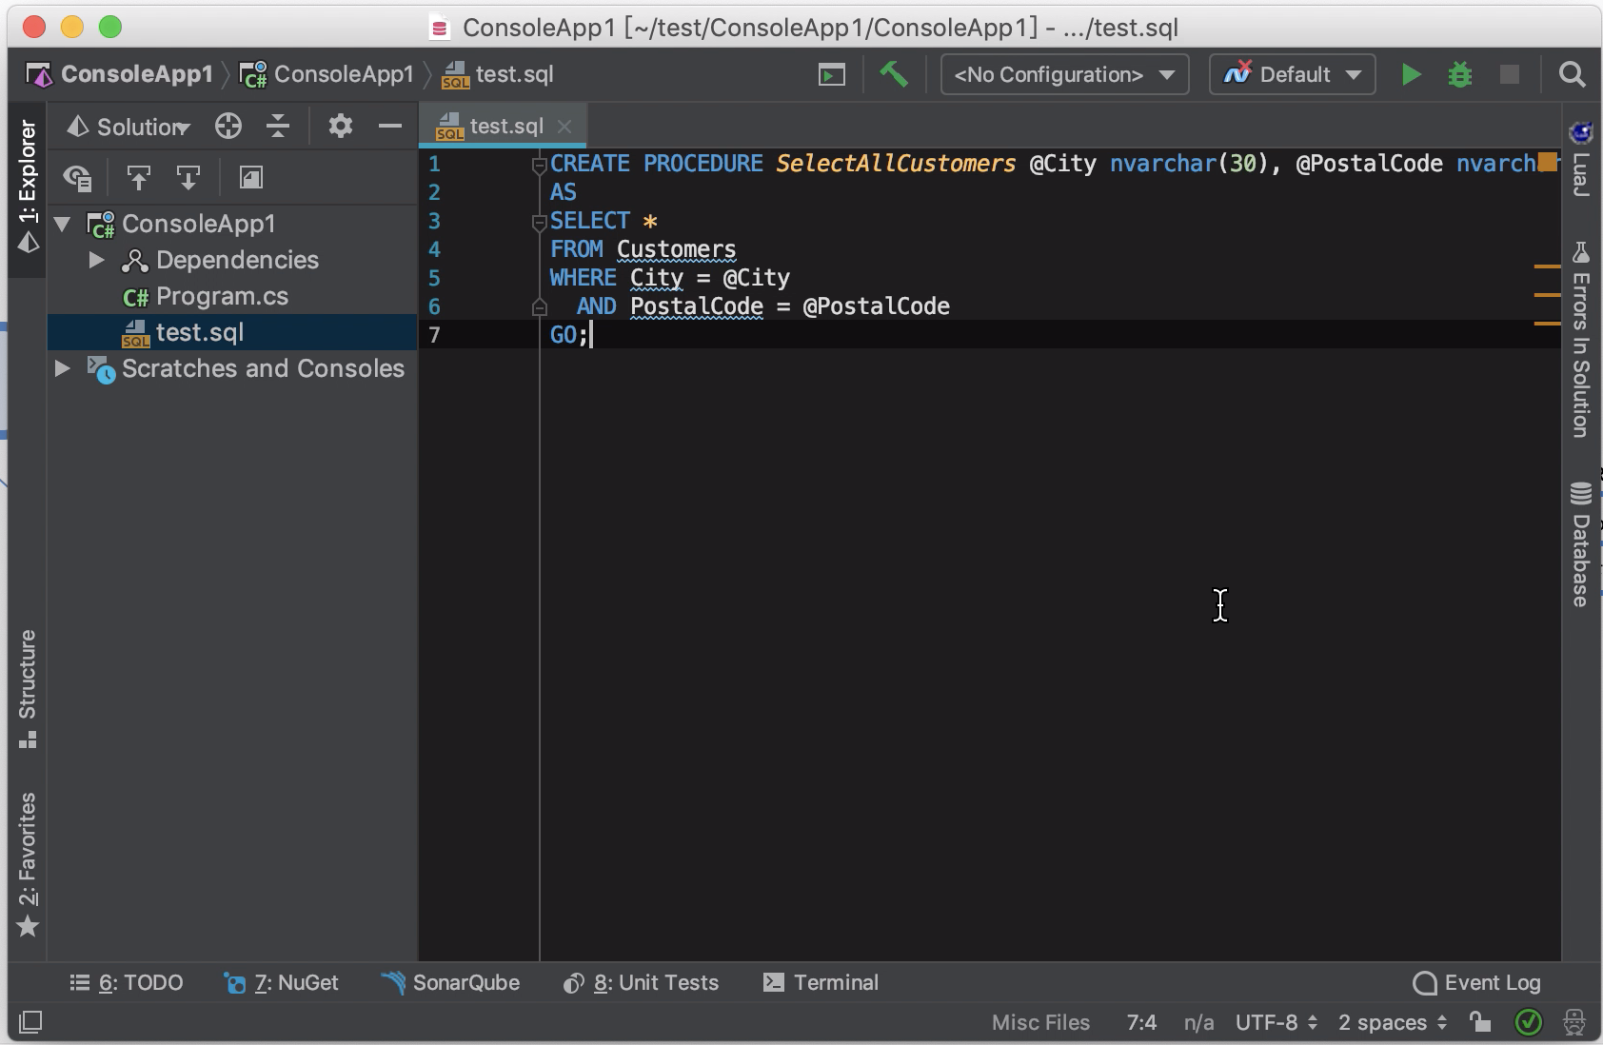Click the 7:4 line column indicator
The width and height of the screenshot is (1603, 1045).
(1141, 1023)
